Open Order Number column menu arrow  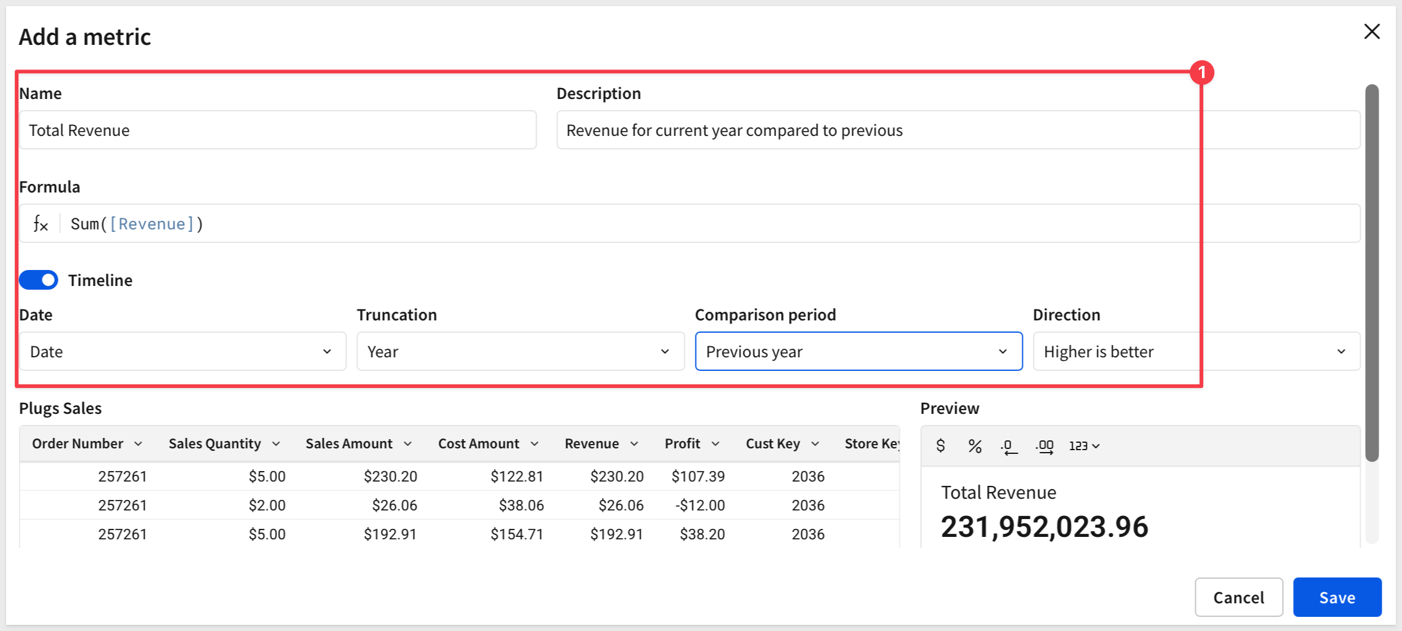click(x=138, y=444)
